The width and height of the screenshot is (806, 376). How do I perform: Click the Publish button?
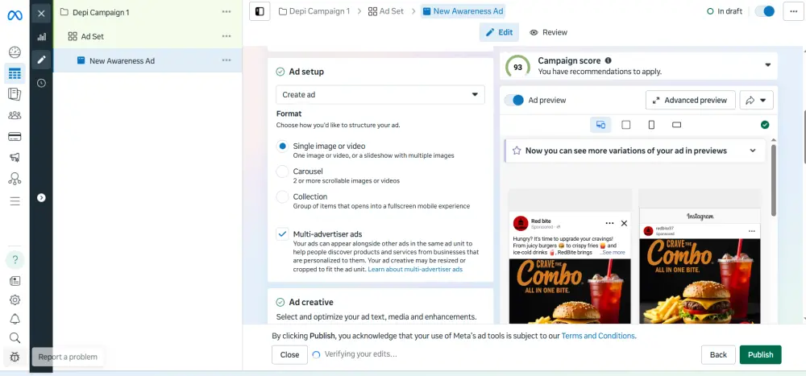point(760,355)
